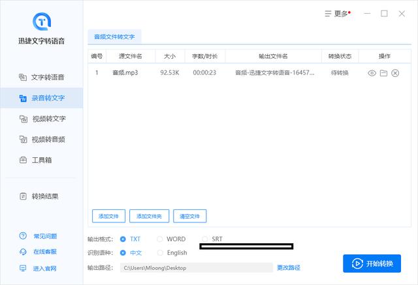Click the 编号 column header
Screen dimensions: 418x285
[97, 56]
